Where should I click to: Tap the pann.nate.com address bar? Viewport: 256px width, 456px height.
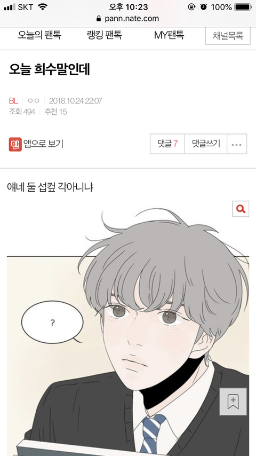(x=128, y=19)
